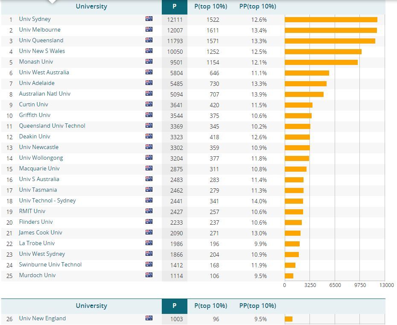The width and height of the screenshot is (397, 325).
Task: Click the flag in Univ Tasmania row
Action: click(x=149, y=189)
